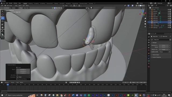Activate the Move tool in left toolbar

point(2,18)
